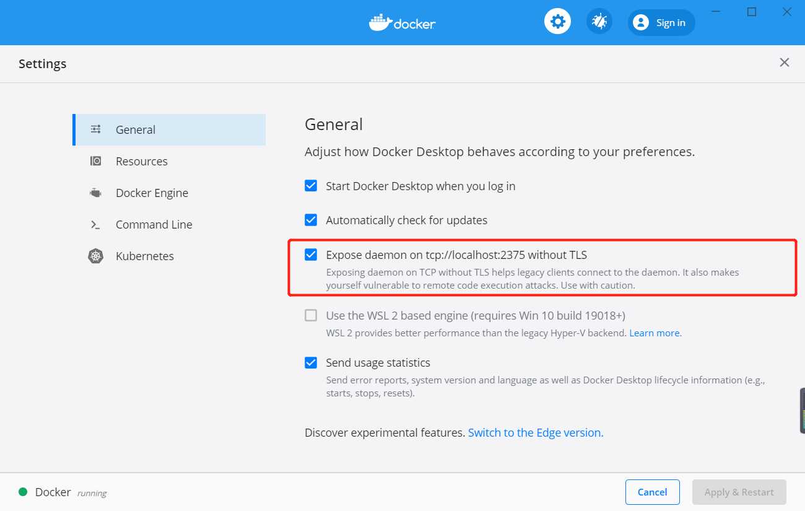Click the "running" status text

click(x=92, y=493)
